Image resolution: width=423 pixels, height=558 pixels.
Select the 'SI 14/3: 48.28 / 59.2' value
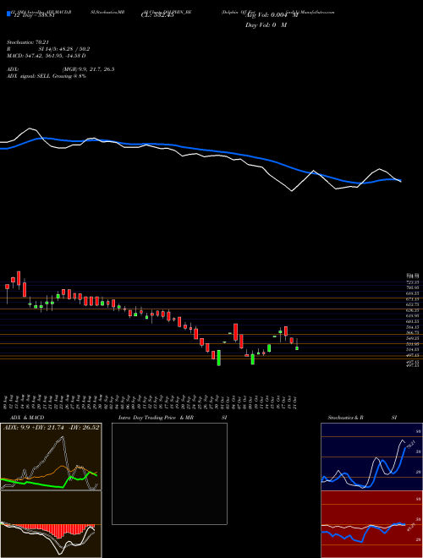tap(64, 49)
